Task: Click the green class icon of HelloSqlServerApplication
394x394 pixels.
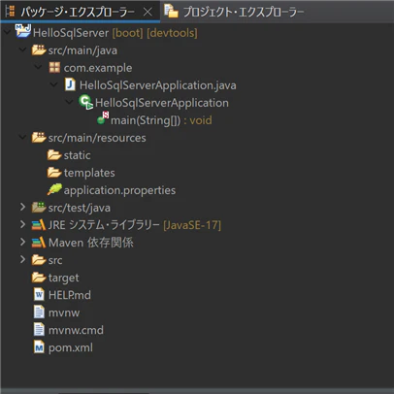Action: pyautogui.click(x=85, y=102)
